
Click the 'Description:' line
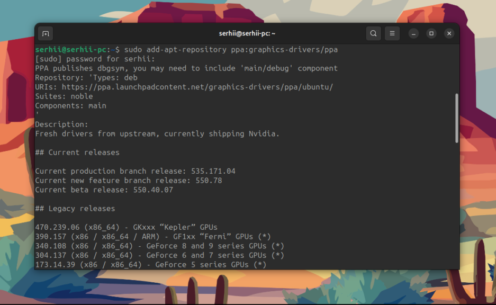[62, 124]
